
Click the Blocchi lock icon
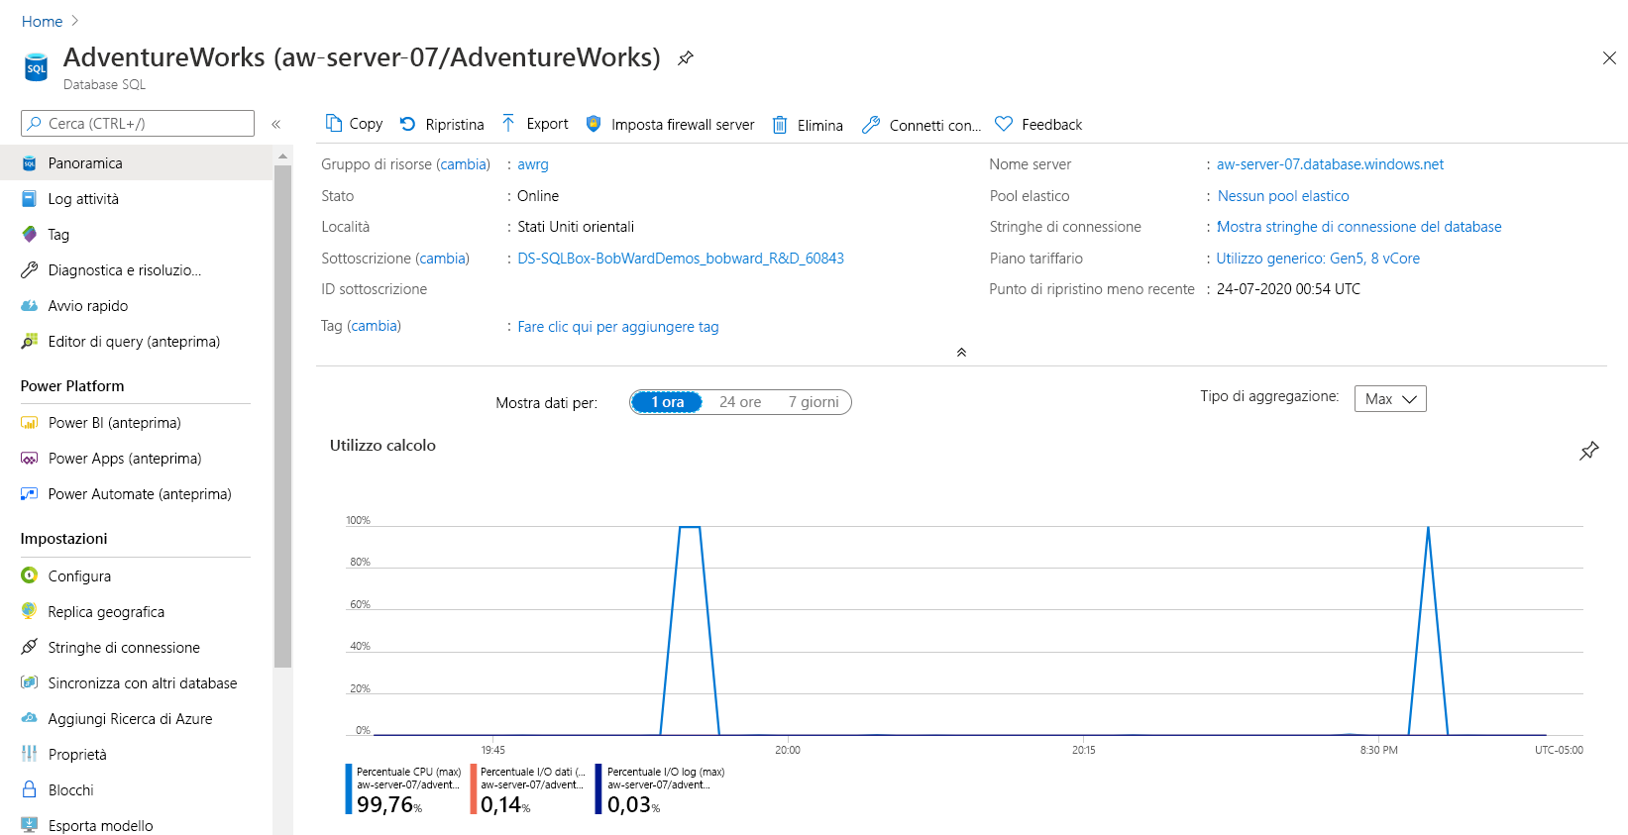[30, 789]
